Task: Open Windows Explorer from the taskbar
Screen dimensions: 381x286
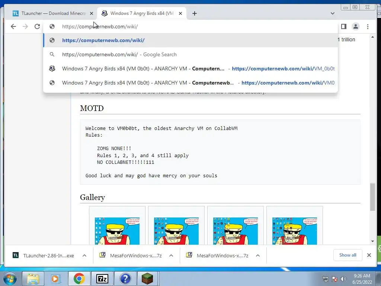Action: click(x=33, y=279)
